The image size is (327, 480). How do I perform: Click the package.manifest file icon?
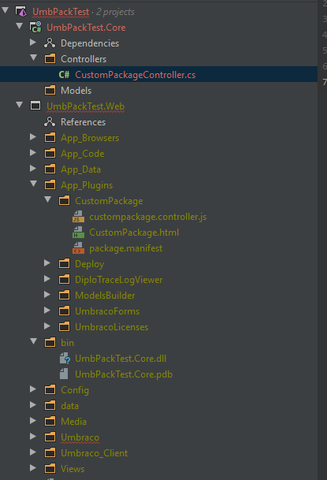[x=78, y=248]
